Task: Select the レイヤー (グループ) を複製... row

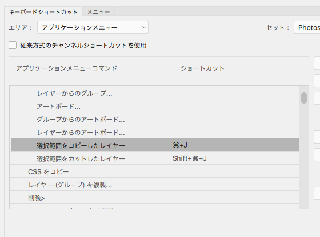Action: [154, 185]
